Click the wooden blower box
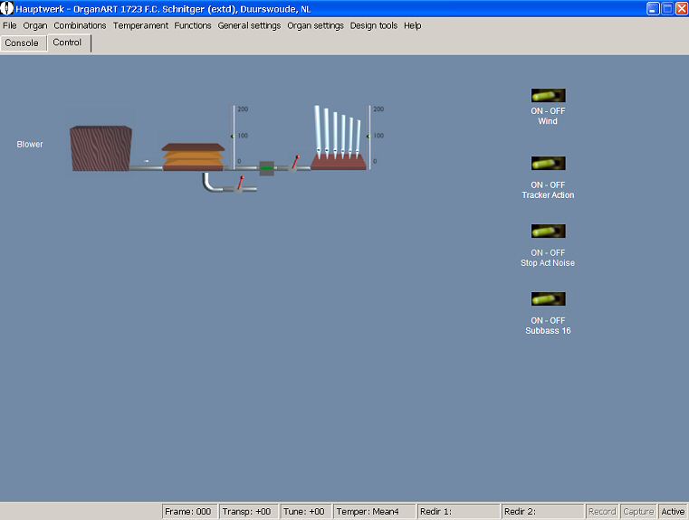This screenshot has height=520, width=689. (x=101, y=148)
